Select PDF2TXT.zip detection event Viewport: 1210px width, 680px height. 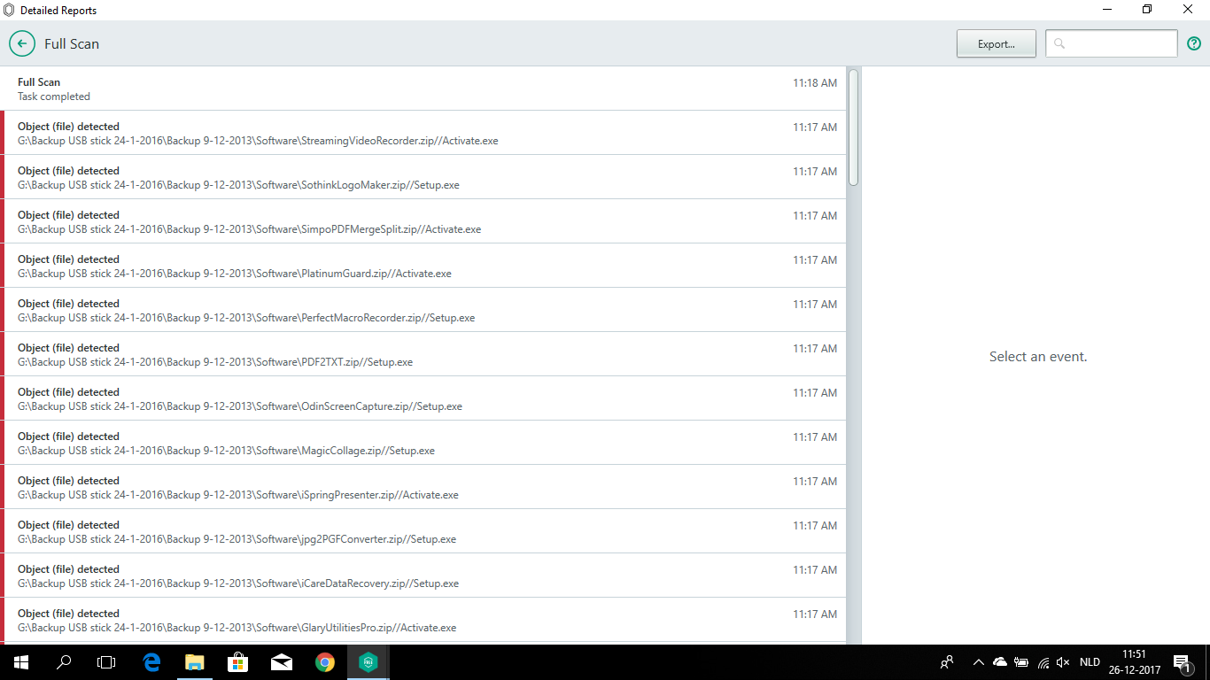pos(423,354)
